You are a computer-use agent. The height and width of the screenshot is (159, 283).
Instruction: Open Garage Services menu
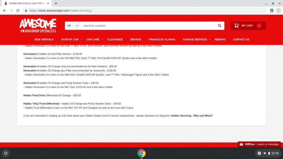[x=195, y=40]
